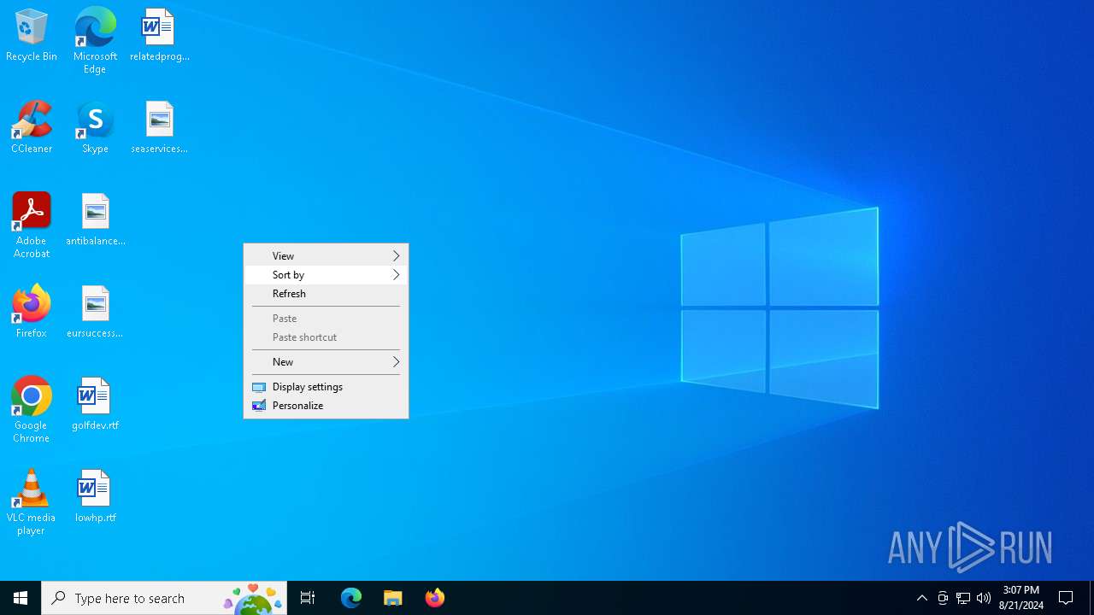Launch Firefox from the taskbar

435,598
